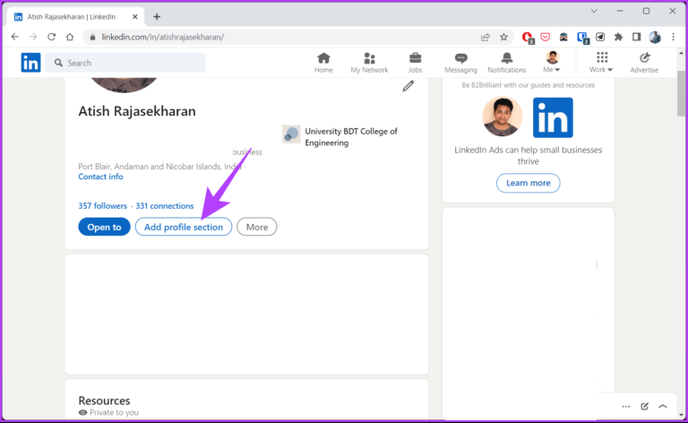This screenshot has width=688, height=423.
Task: Expand the Work apps menu
Action: coord(601,62)
